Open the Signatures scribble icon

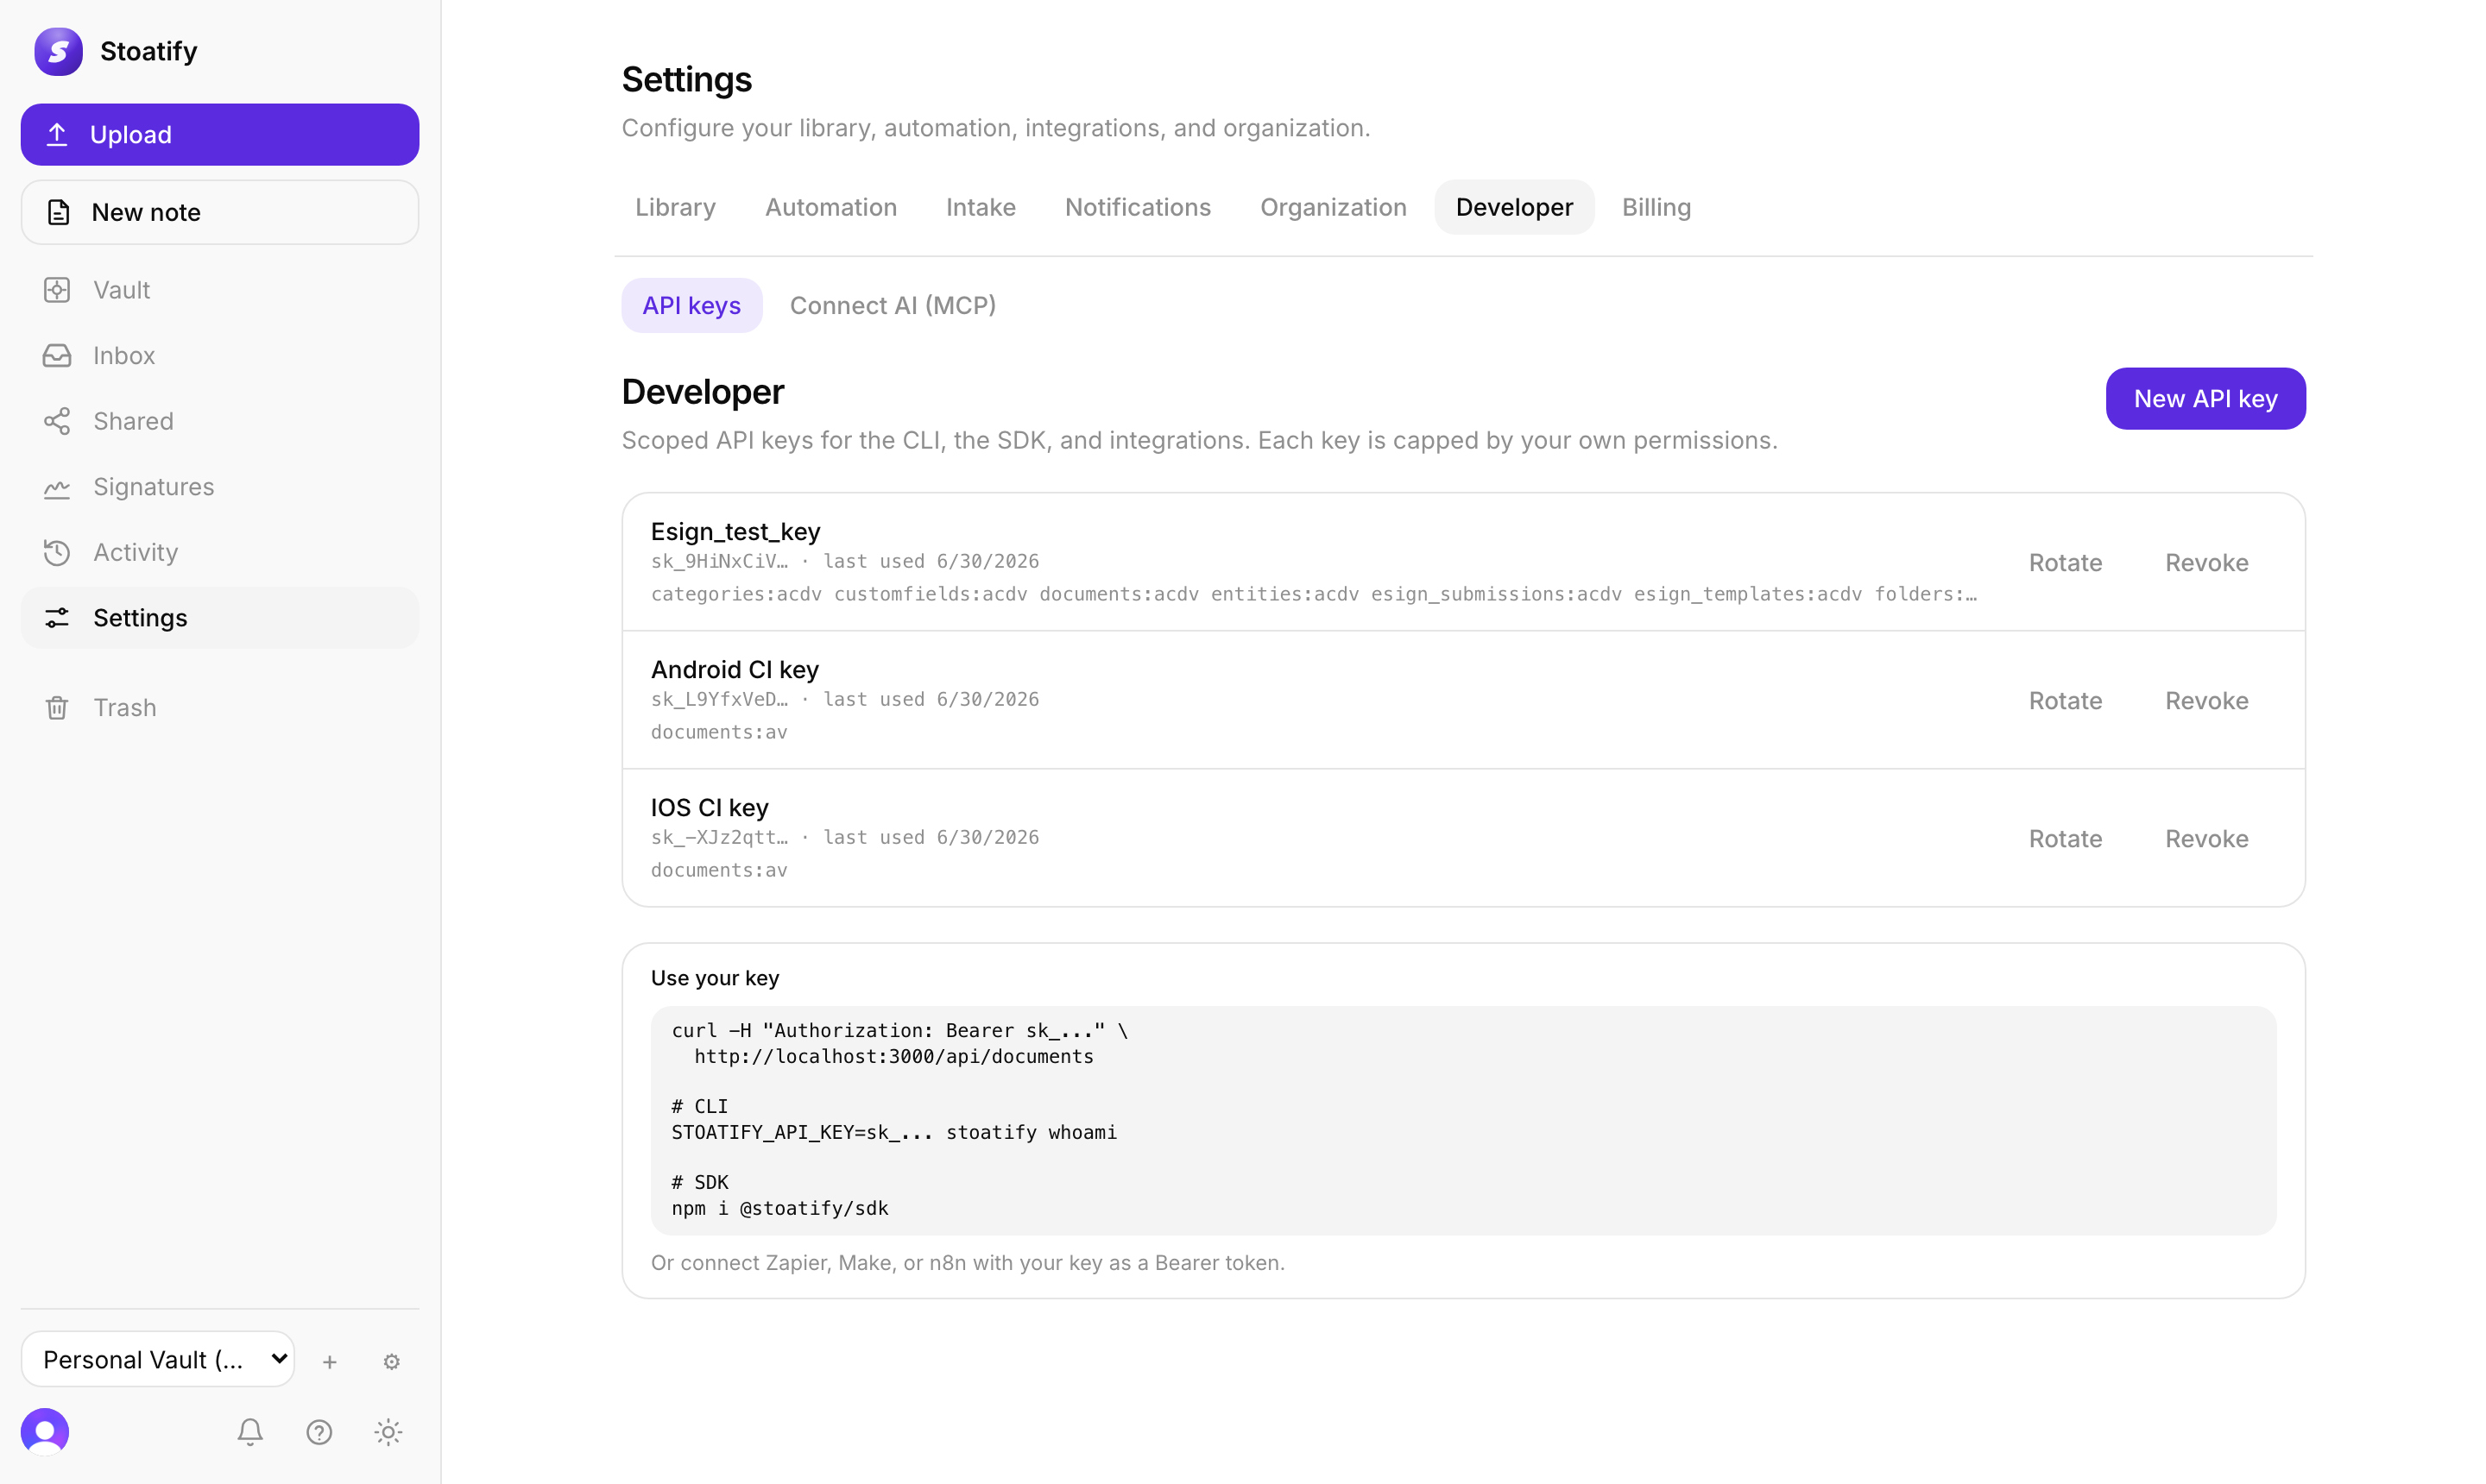pos(57,487)
